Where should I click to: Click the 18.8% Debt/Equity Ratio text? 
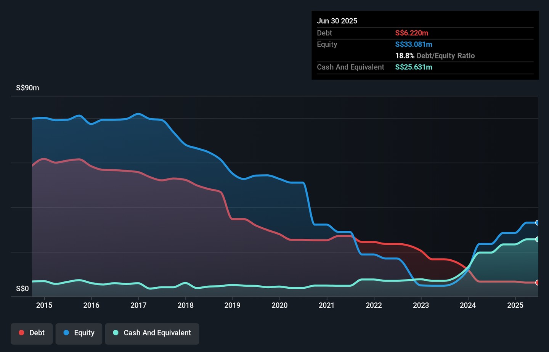coord(435,56)
